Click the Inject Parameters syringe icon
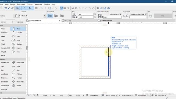Screen dimensions: 176x99 click(x=12, y=8)
